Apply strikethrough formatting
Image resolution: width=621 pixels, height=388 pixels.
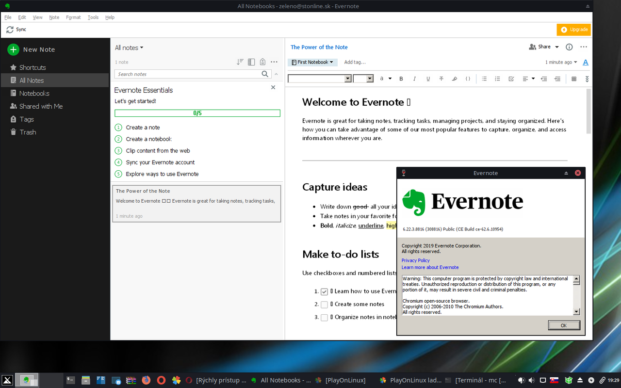coord(441,79)
